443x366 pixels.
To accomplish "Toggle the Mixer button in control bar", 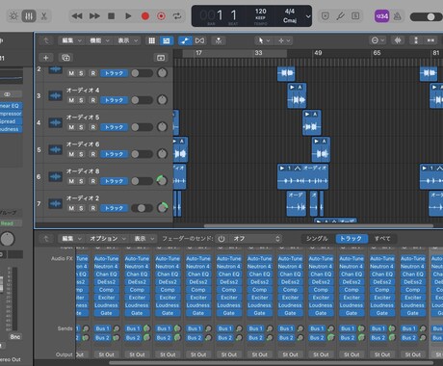I will click(x=29, y=16).
